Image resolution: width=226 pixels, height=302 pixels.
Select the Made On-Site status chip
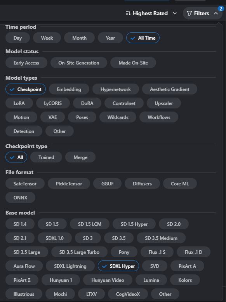[x=133, y=63]
